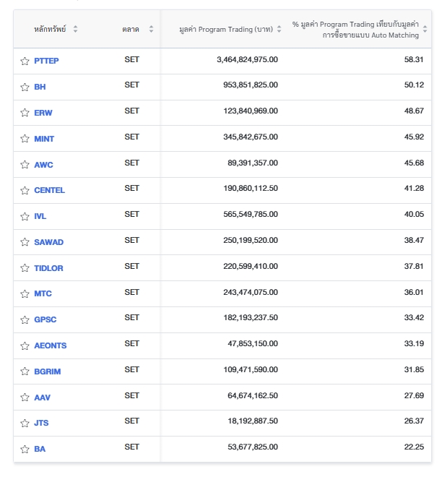Screen dimensions: 442x477
Task: Star the GPSC stock row
Action: tap(25, 319)
